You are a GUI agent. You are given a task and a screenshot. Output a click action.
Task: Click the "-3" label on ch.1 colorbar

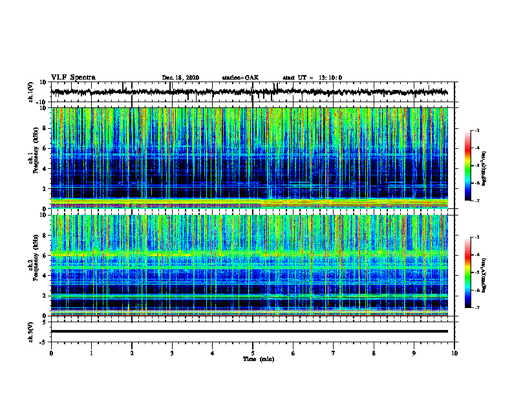pos(477,131)
